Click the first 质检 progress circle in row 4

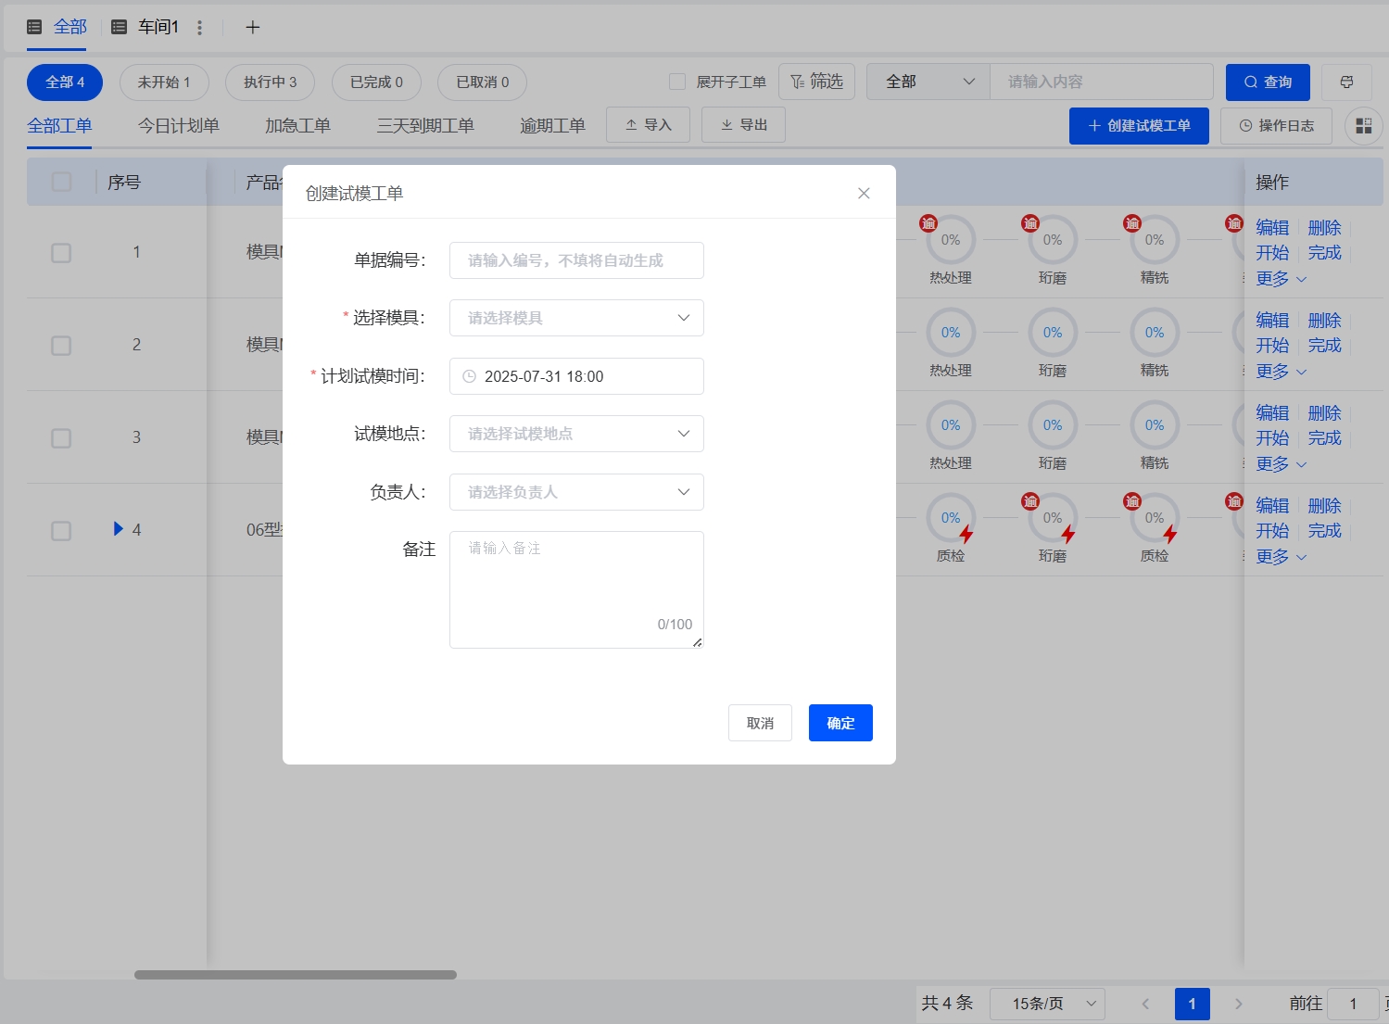pos(951,518)
